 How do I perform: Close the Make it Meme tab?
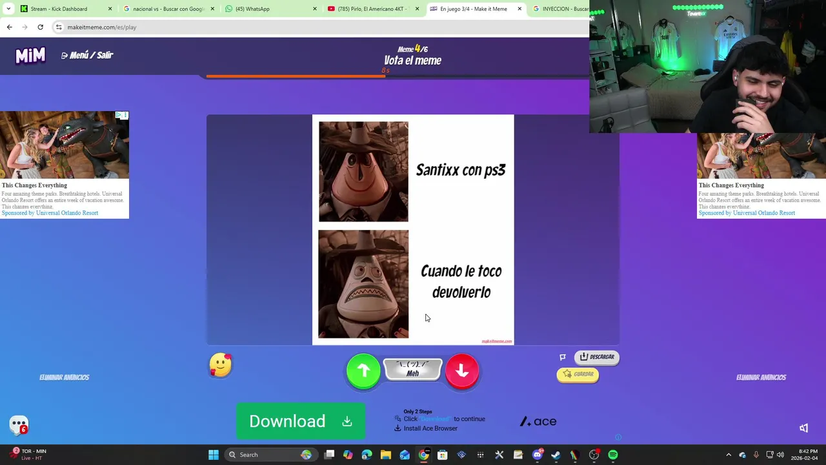pyautogui.click(x=519, y=9)
